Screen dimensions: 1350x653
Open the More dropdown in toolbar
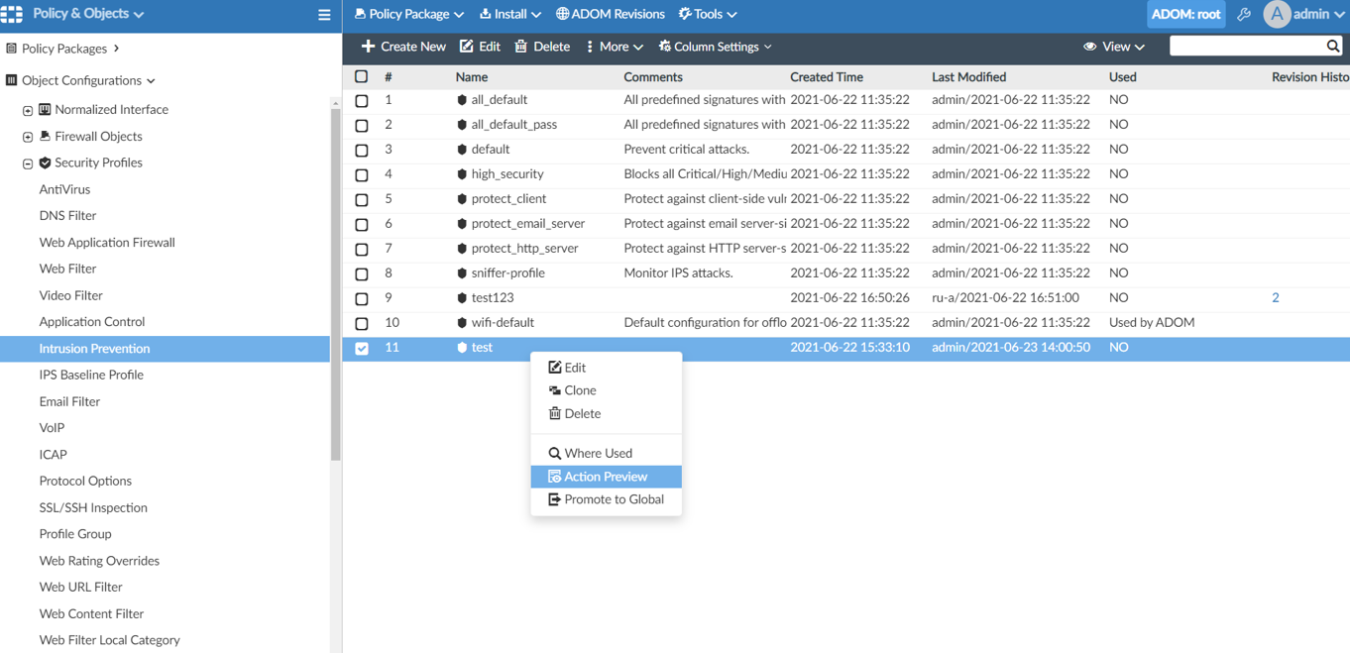pos(615,47)
